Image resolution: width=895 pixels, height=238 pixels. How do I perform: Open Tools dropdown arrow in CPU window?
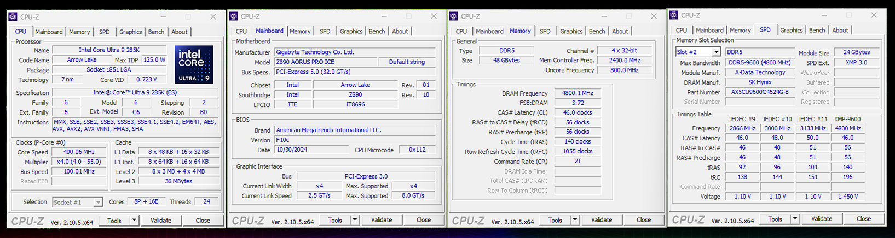(x=134, y=221)
